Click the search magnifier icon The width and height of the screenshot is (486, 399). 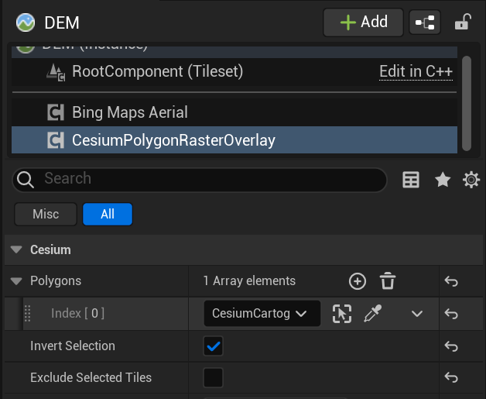26,180
